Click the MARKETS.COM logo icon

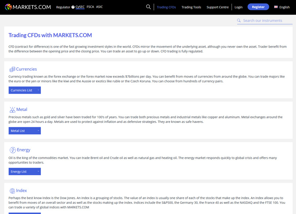tap(8, 7)
